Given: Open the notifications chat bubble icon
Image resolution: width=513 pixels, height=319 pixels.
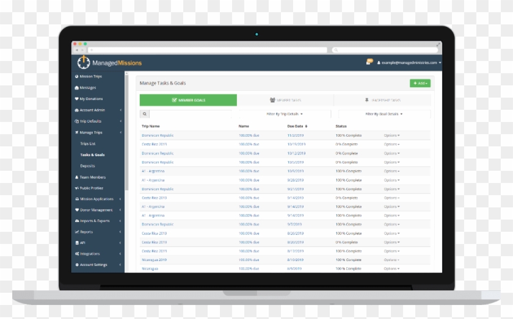Looking at the screenshot, I should pos(369,62).
